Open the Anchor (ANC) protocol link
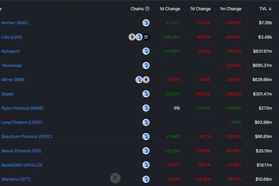The image size is (279, 186). (x=15, y=23)
